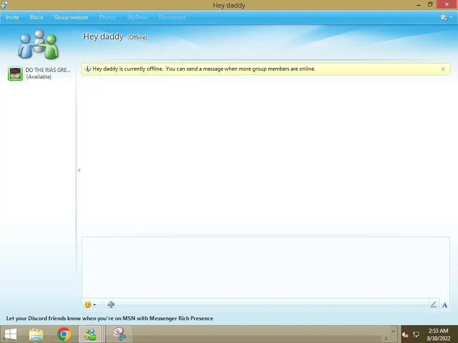
Task: Launch Google Chrome from the taskbar
Action: point(64,334)
